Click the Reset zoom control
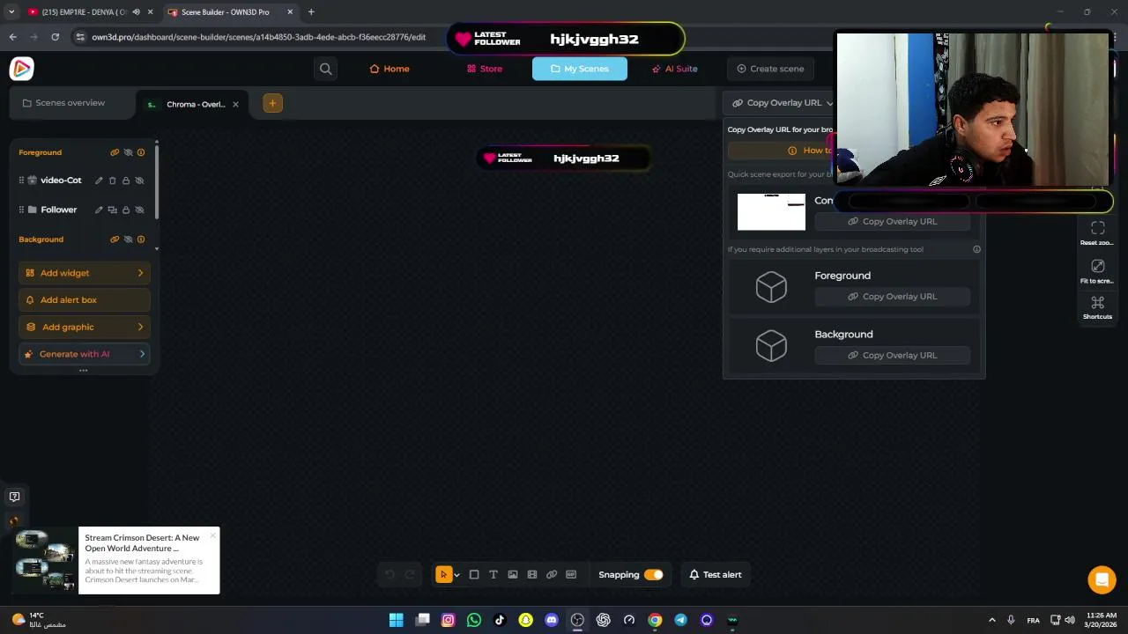The height and width of the screenshot is (634, 1128). click(1097, 232)
